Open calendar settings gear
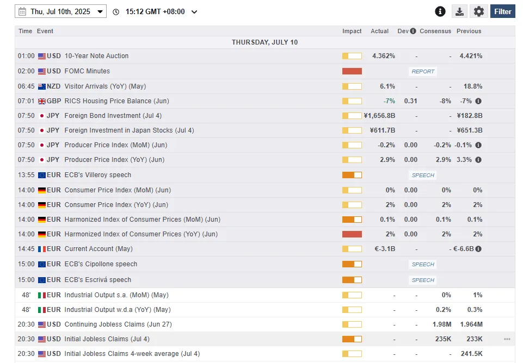The image size is (523, 363). click(x=478, y=11)
